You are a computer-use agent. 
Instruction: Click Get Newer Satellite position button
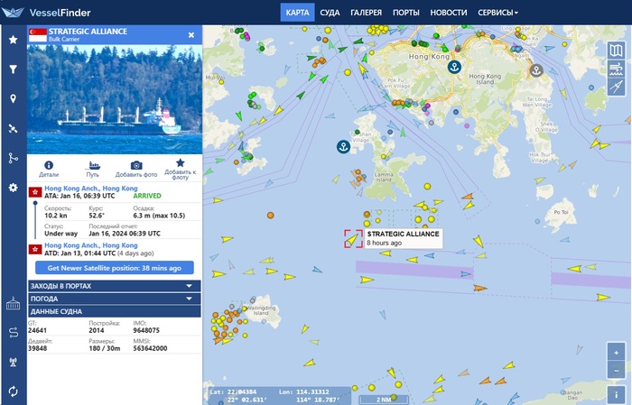click(x=115, y=268)
